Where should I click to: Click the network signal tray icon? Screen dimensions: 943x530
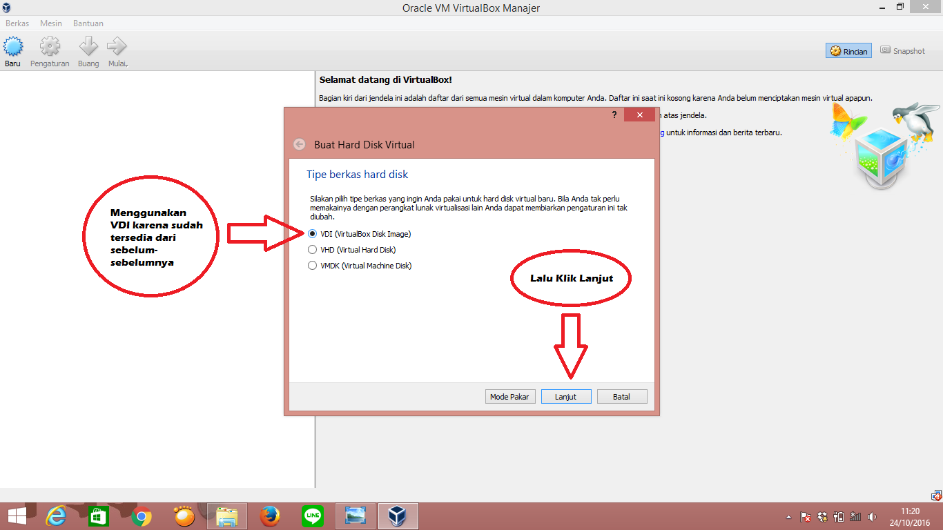[x=855, y=516]
